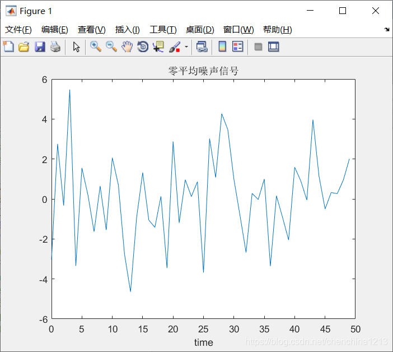
Task: Open the 工具(T) menu
Action: [x=163, y=30]
